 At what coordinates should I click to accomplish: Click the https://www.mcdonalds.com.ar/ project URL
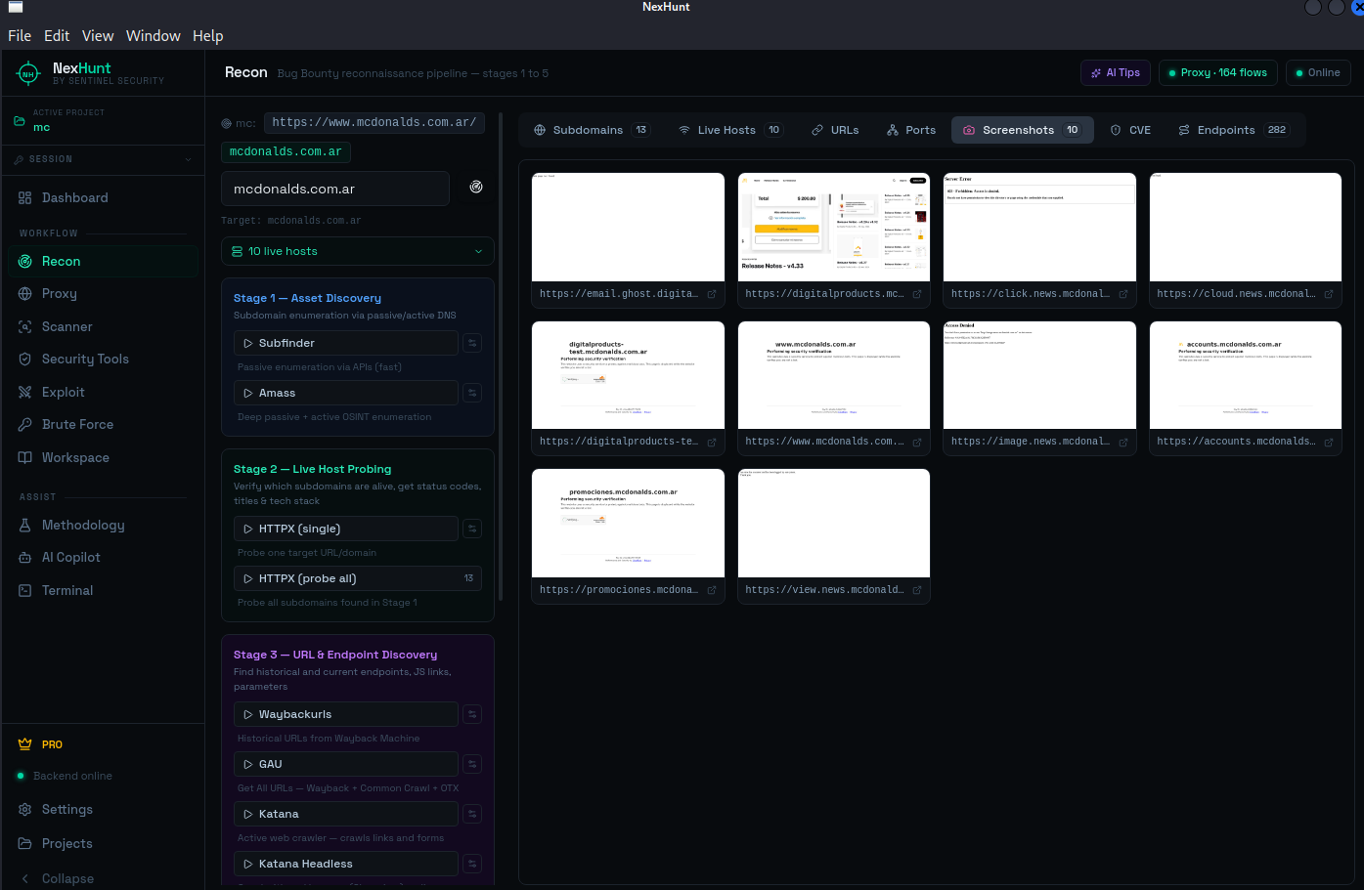pyautogui.click(x=374, y=123)
